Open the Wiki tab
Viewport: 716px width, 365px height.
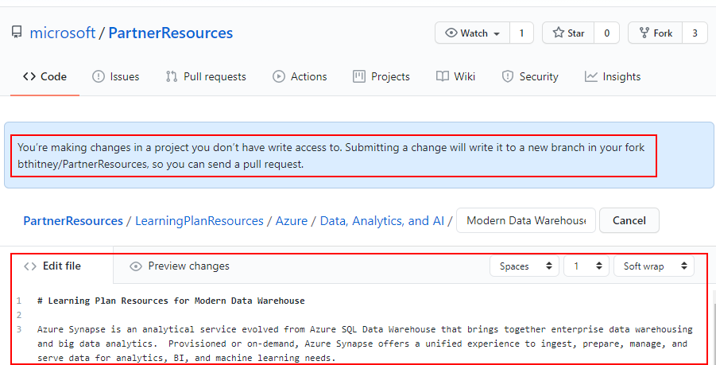(455, 77)
